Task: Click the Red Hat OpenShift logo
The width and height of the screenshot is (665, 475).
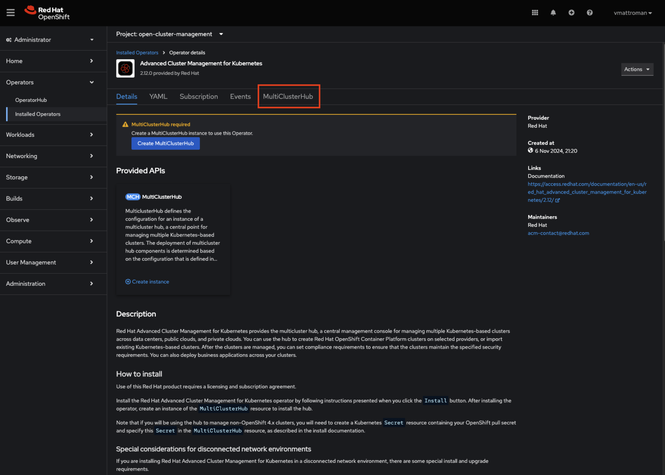Action: pos(47,13)
